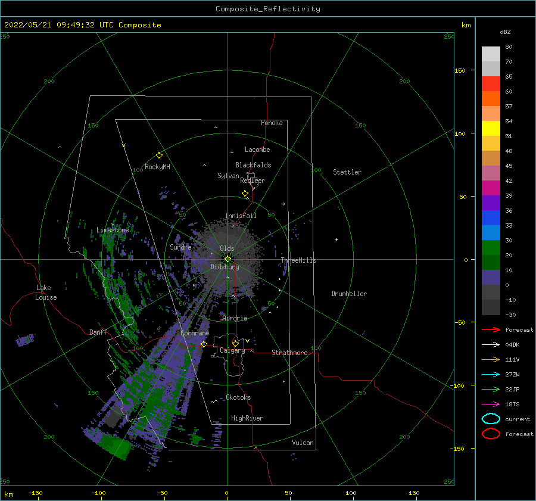Image resolution: width=536 pixels, height=501 pixels.
Task: Click the Okotoks label
Action: 238,397
